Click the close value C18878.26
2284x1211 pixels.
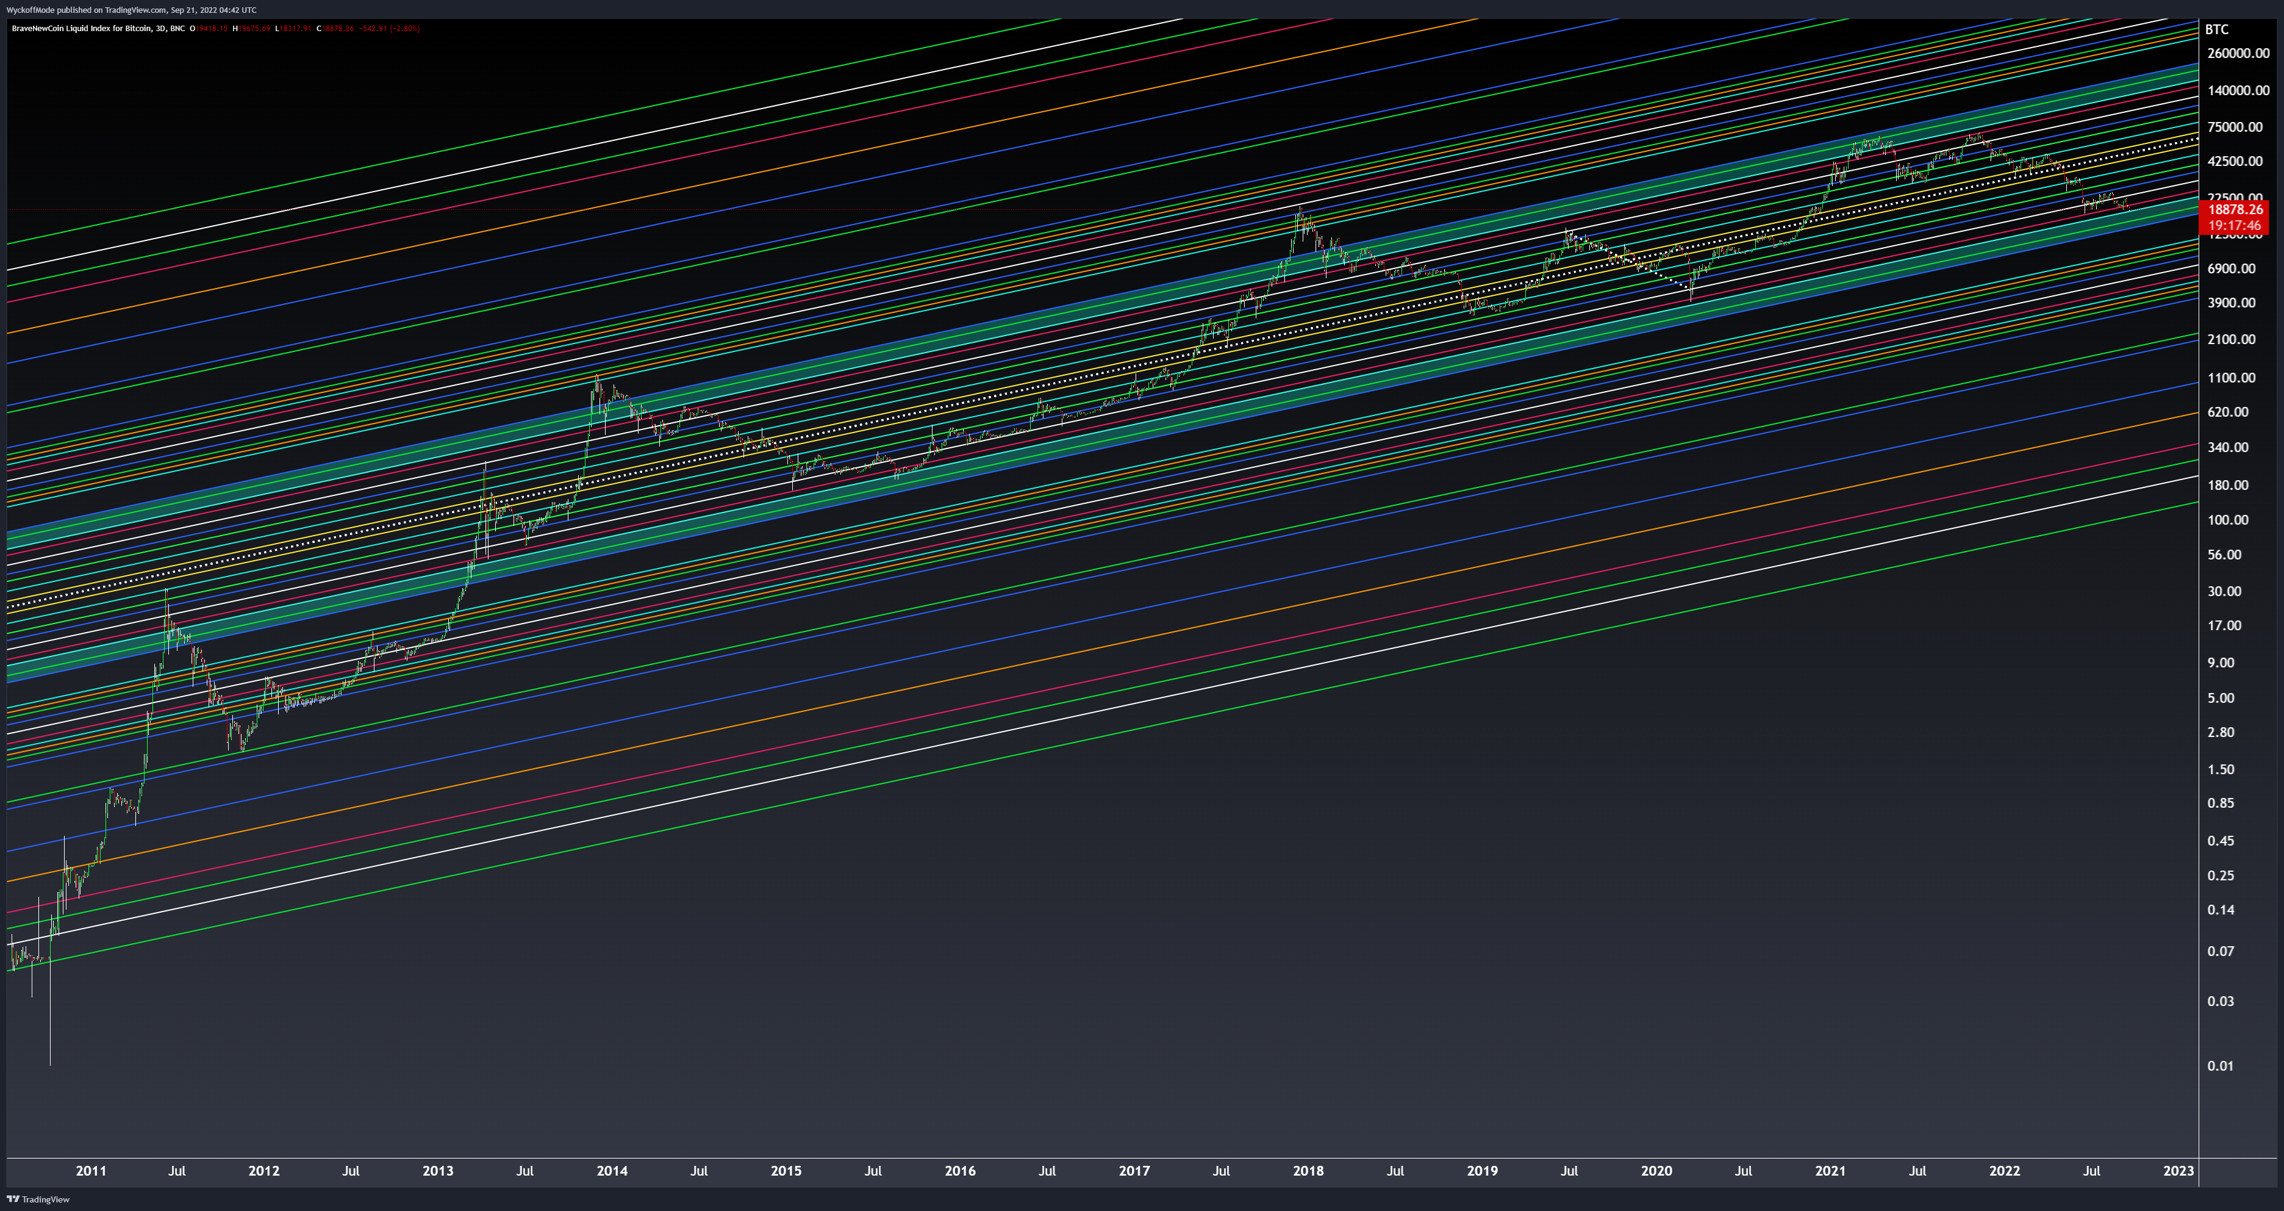(336, 29)
